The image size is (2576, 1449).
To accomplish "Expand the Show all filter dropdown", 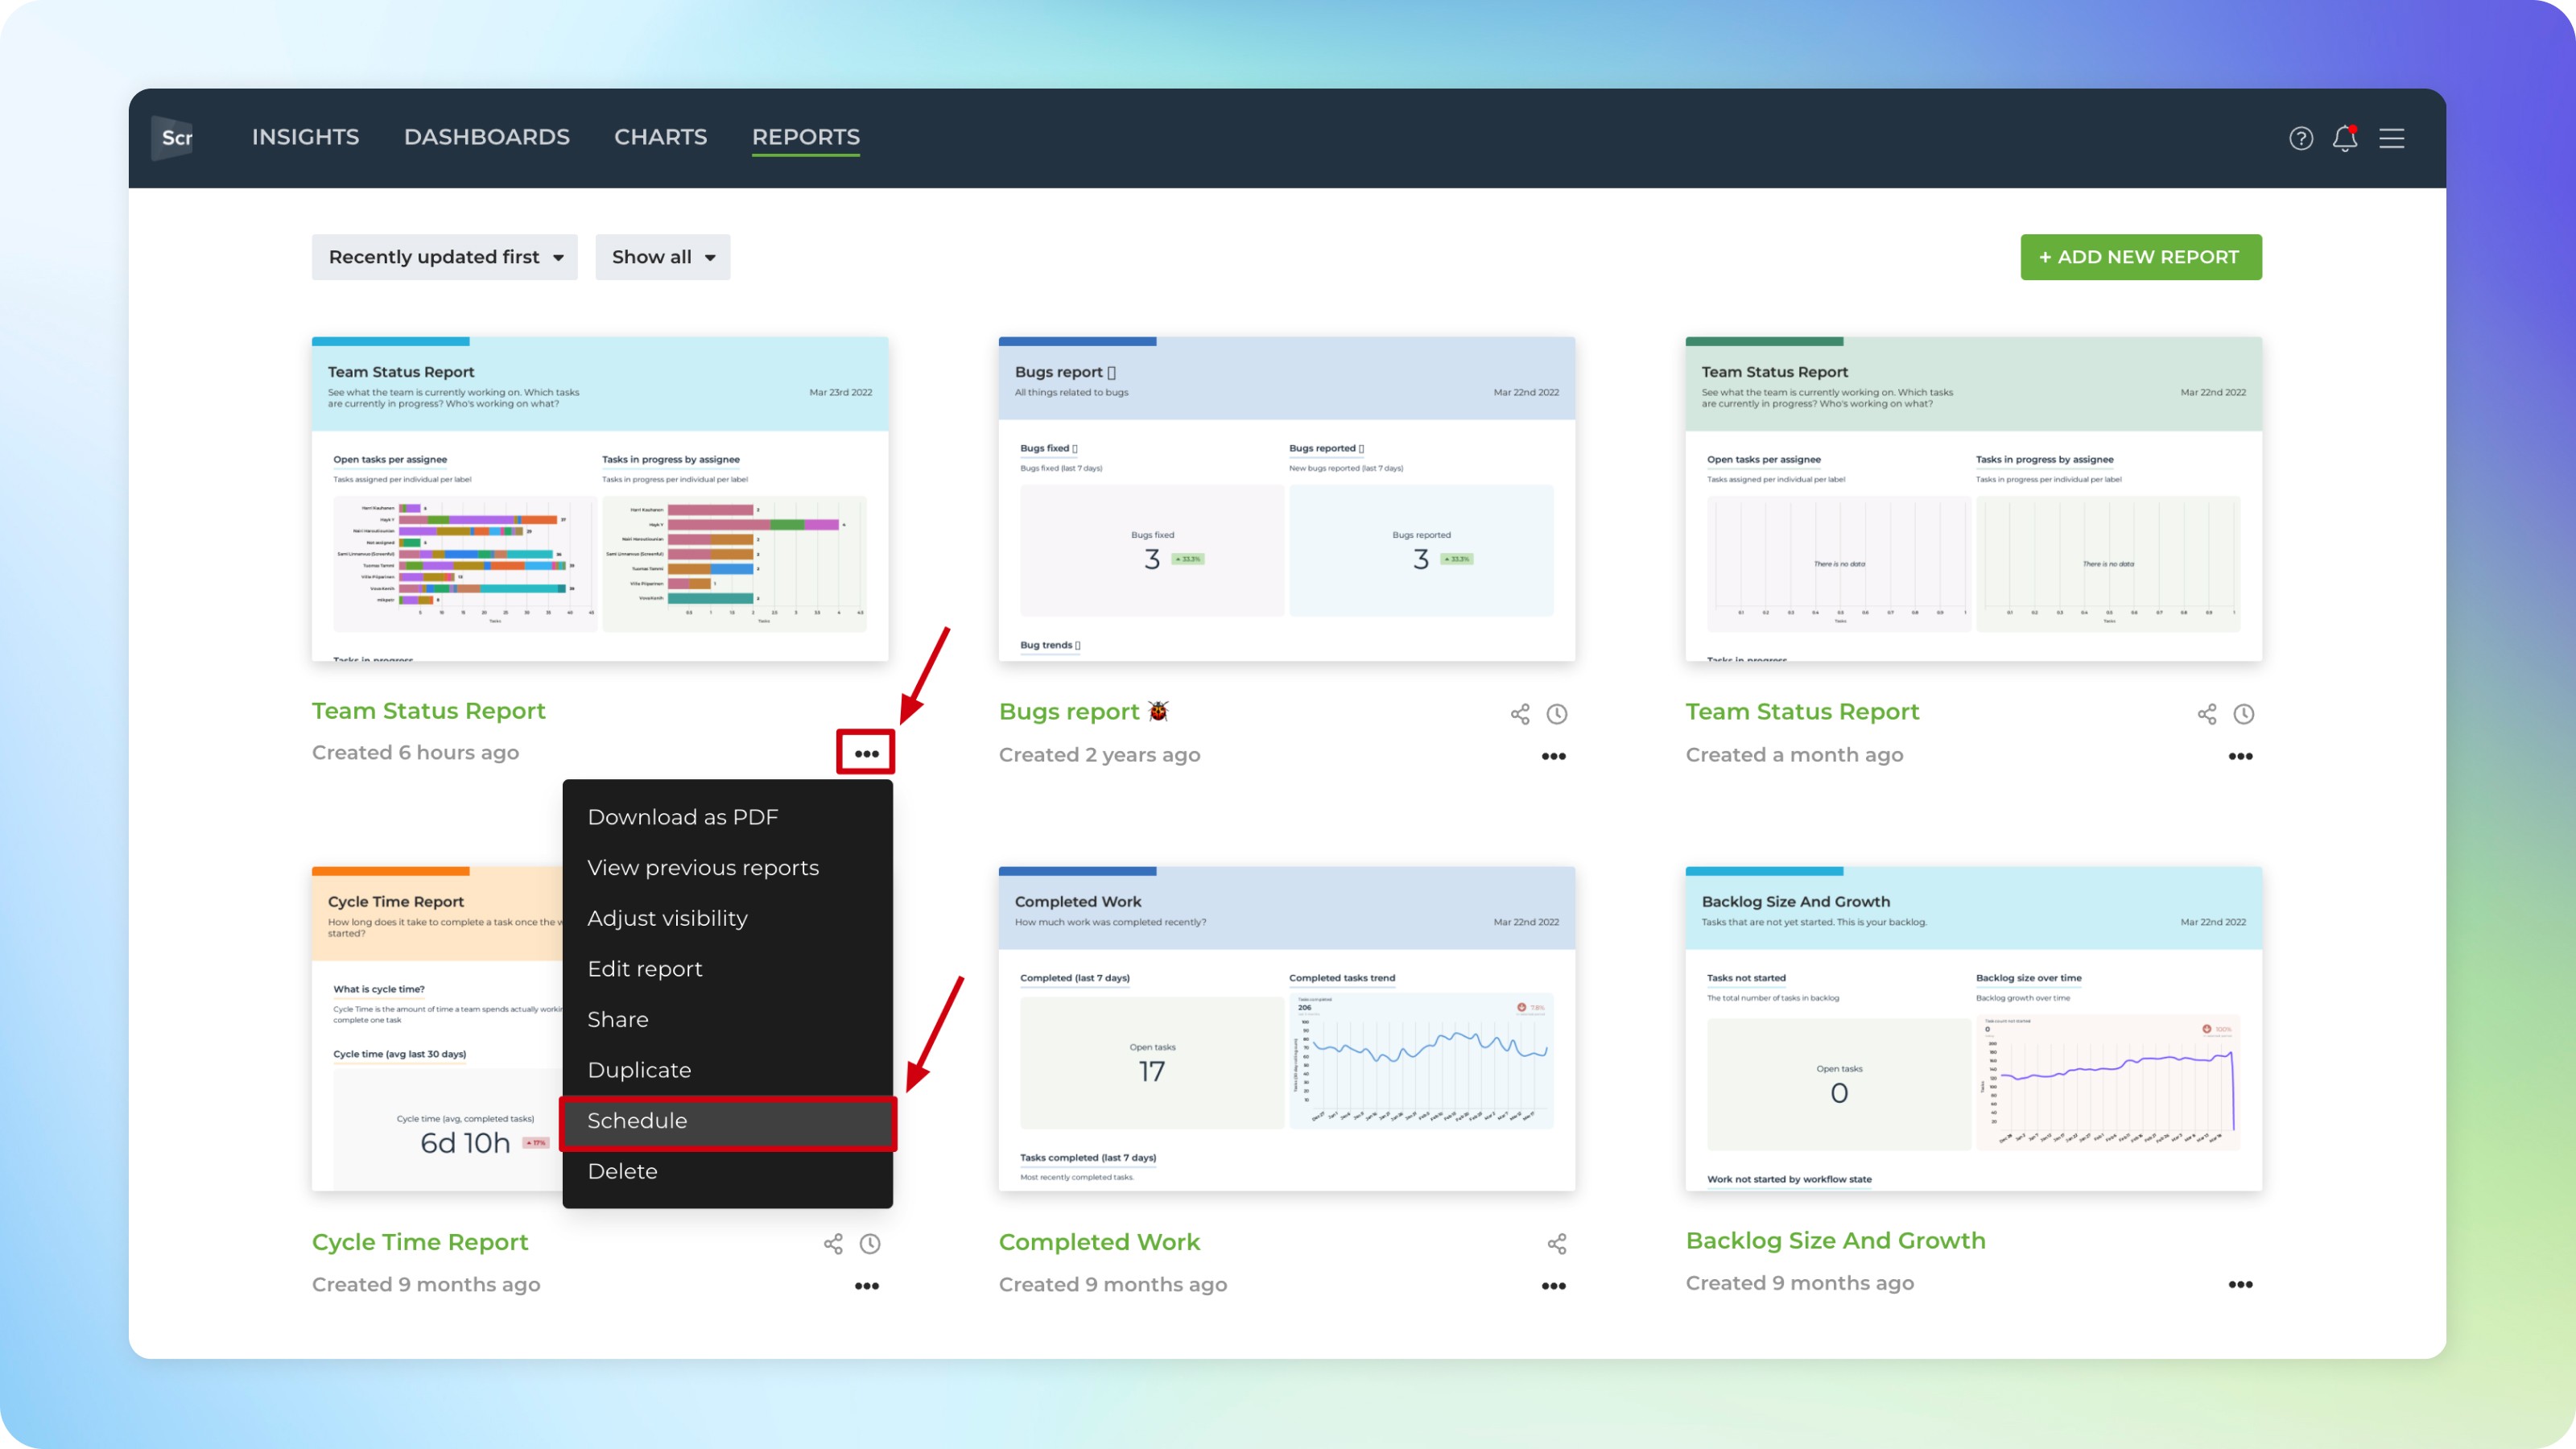I will [662, 257].
